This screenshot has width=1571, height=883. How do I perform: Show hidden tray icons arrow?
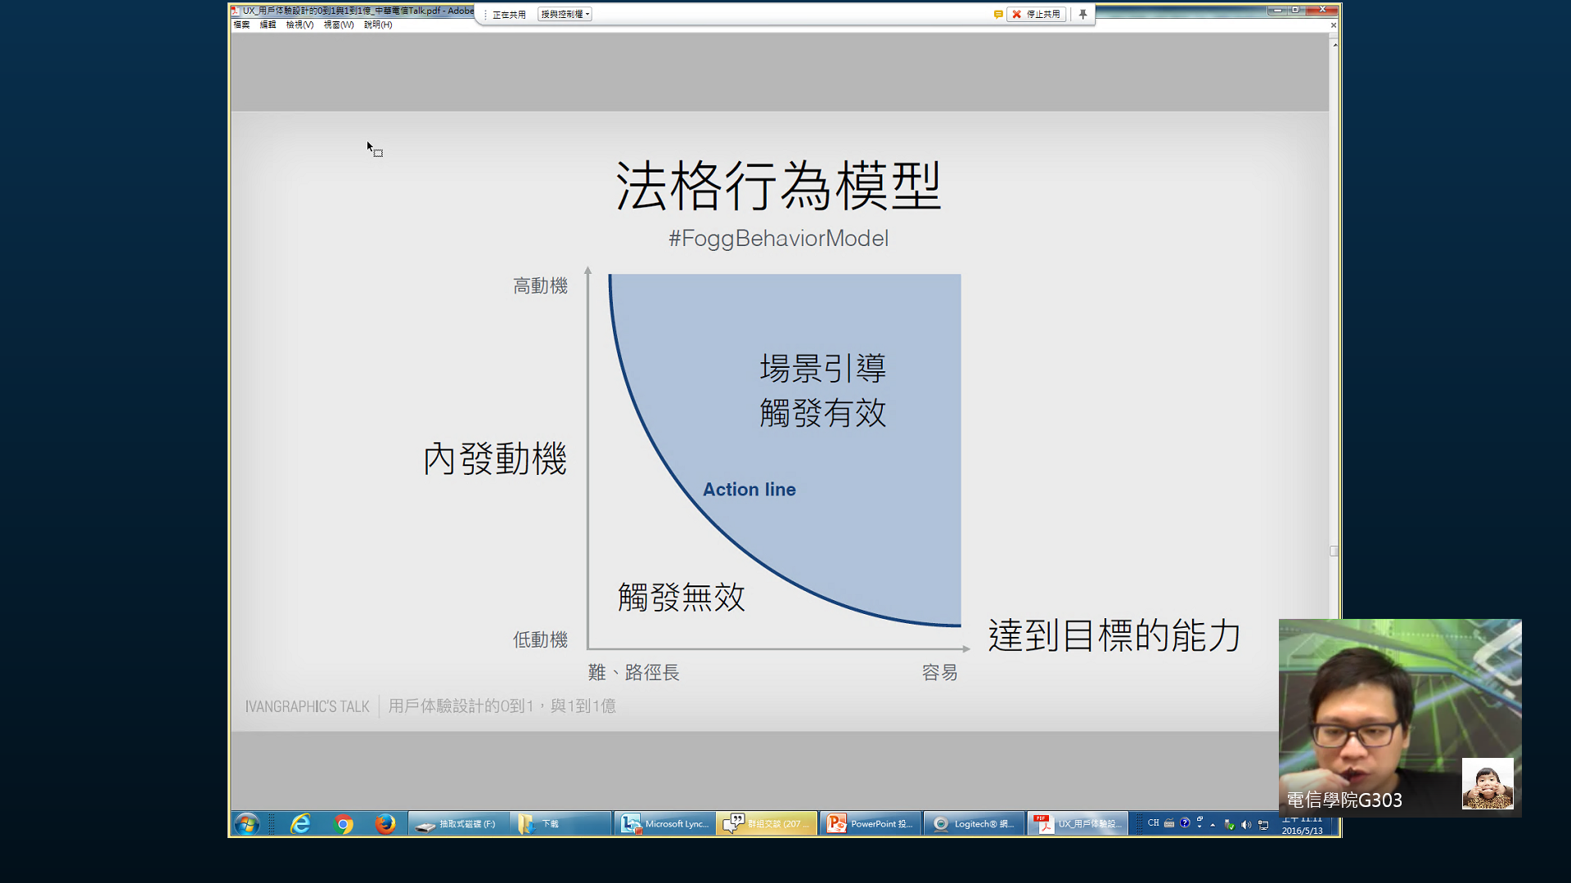[1213, 824]
